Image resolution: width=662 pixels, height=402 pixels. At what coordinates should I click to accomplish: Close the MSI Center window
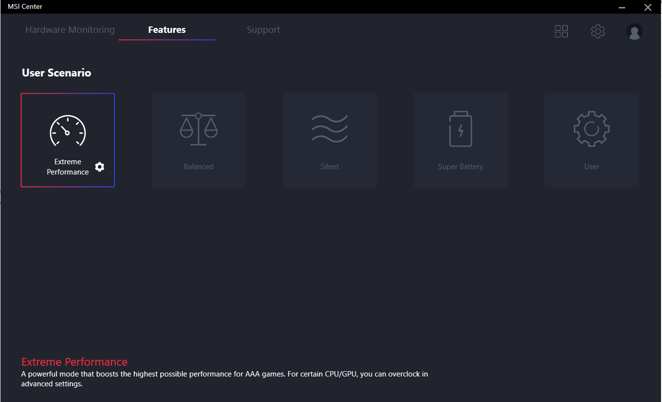[x=647, y=7]
